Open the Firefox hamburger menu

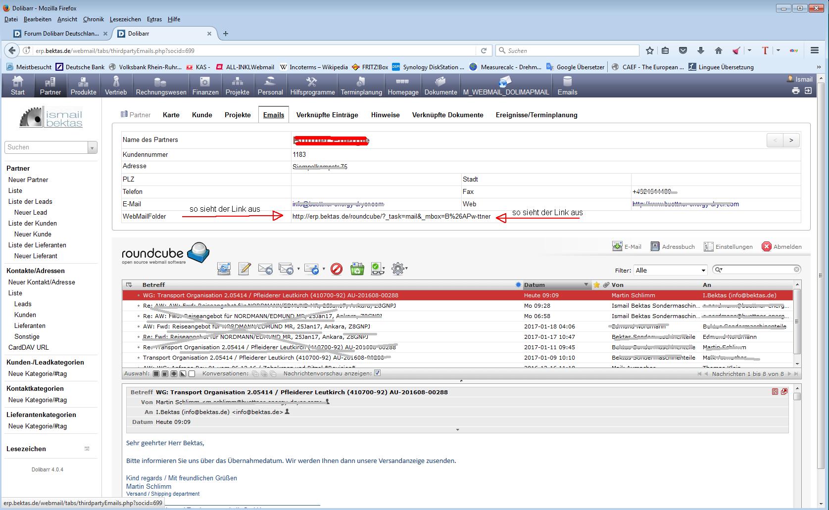tap(815, 50)
